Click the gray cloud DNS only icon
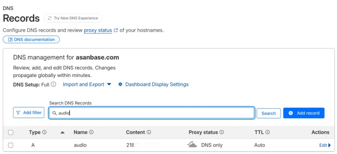The image size is (337, 154). click(x=192, y=144)
